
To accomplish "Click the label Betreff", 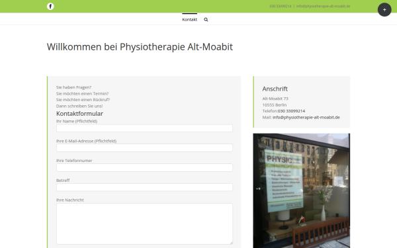I will pos(63,180).
